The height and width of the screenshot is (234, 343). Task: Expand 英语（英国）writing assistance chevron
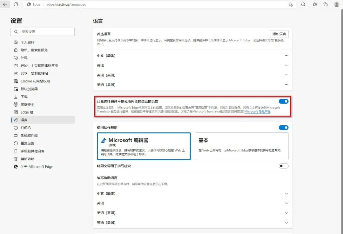286,213
